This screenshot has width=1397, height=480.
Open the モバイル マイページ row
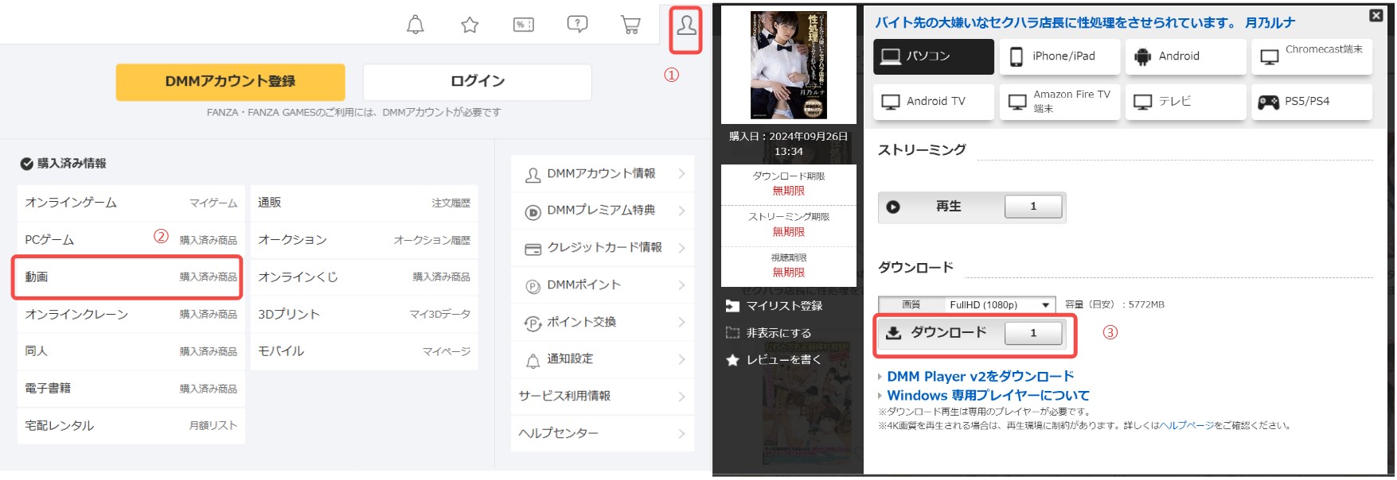[x=365, y=351]
